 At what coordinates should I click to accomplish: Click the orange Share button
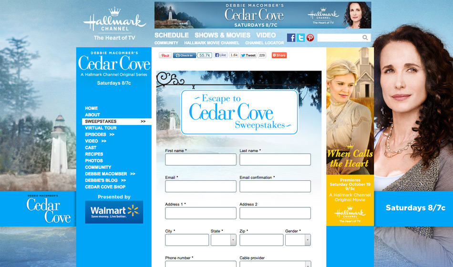(279, 55)
